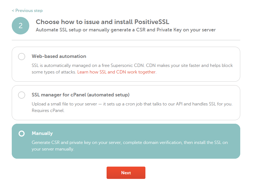Click the divider line under the step header
The width and height of the screenshot is (255, 183).
coord(126,40)
